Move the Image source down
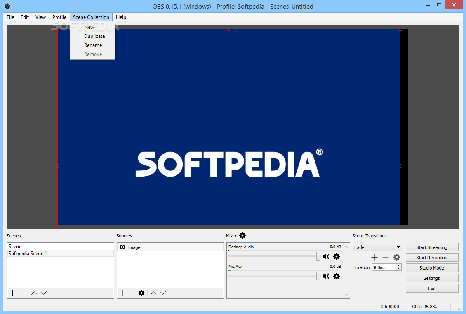 click(163, 293)
